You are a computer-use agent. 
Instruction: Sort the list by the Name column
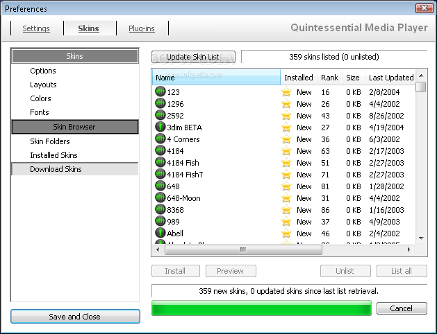(x=216, y=77)
